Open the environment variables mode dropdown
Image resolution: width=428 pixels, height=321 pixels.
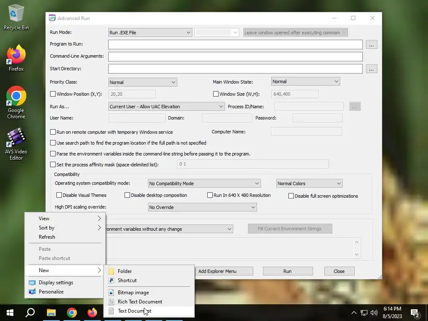point(169,229)
